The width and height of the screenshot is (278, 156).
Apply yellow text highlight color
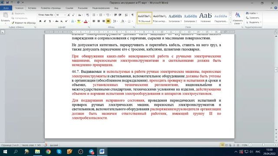tap(79, 21)
